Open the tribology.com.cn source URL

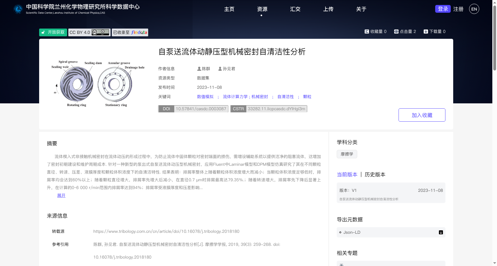coord(166,232)
